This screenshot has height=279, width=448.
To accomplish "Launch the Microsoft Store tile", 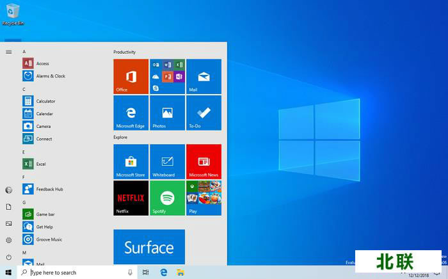I will [131, 161].
